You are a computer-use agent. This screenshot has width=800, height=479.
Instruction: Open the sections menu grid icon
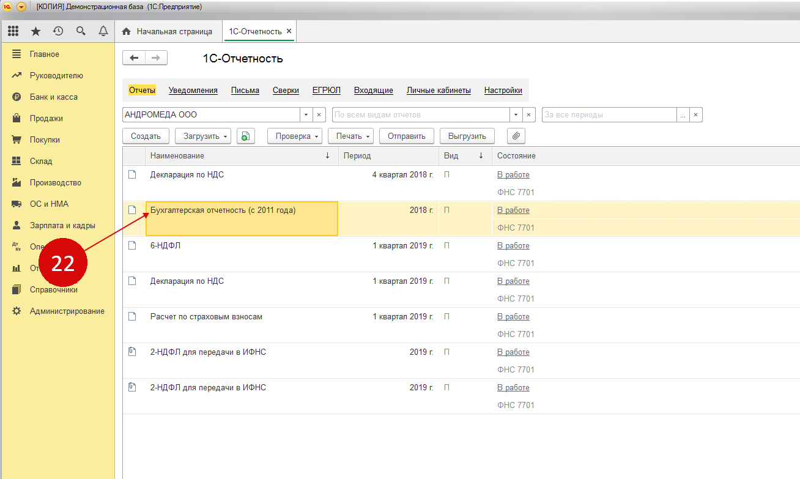click(13, 31)
